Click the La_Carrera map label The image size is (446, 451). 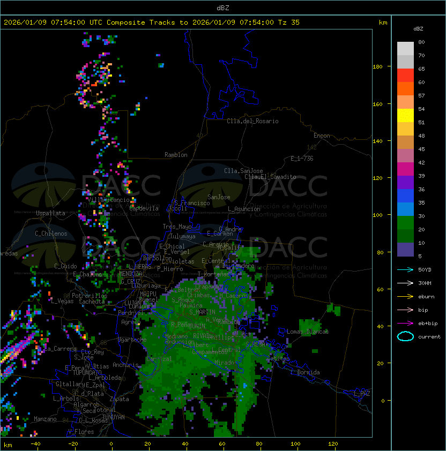pyautogui.click(x=60, y=349)
